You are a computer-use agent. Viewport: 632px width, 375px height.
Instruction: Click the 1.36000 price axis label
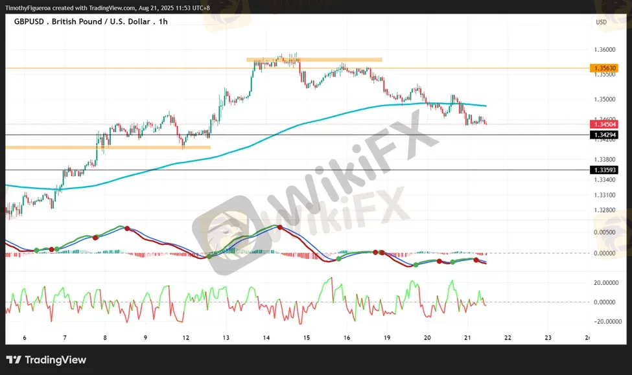(x=604, y=49)
